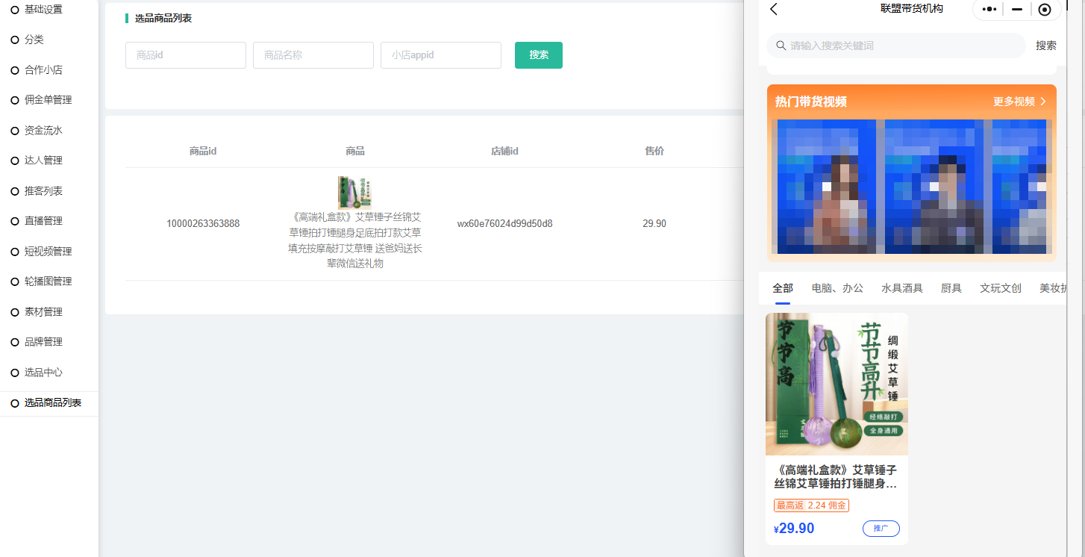
Task: Open the three-dot more menu capsule
Action: (x=989, y=9)
